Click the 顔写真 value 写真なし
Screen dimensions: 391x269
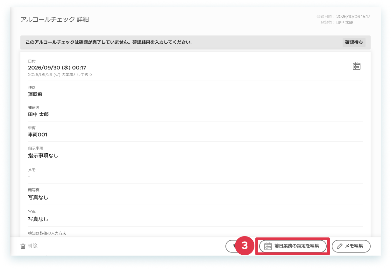click(38, 197)
